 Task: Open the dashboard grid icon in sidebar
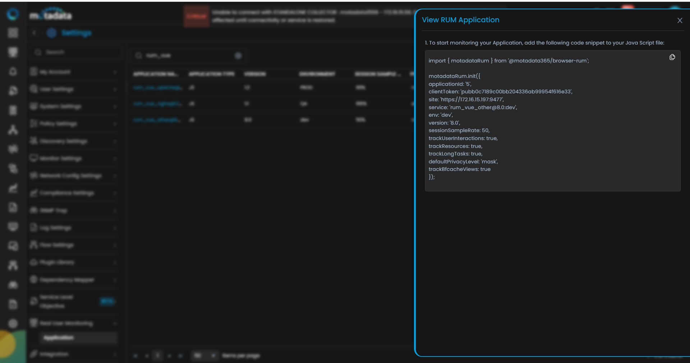coord(13,33)
